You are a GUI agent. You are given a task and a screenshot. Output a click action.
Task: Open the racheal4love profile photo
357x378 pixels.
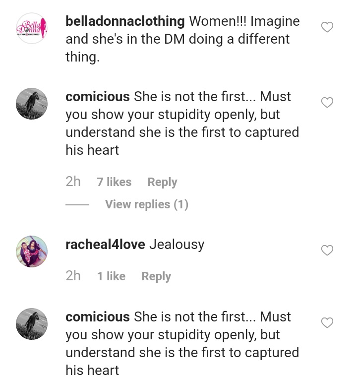click(32, 251)
